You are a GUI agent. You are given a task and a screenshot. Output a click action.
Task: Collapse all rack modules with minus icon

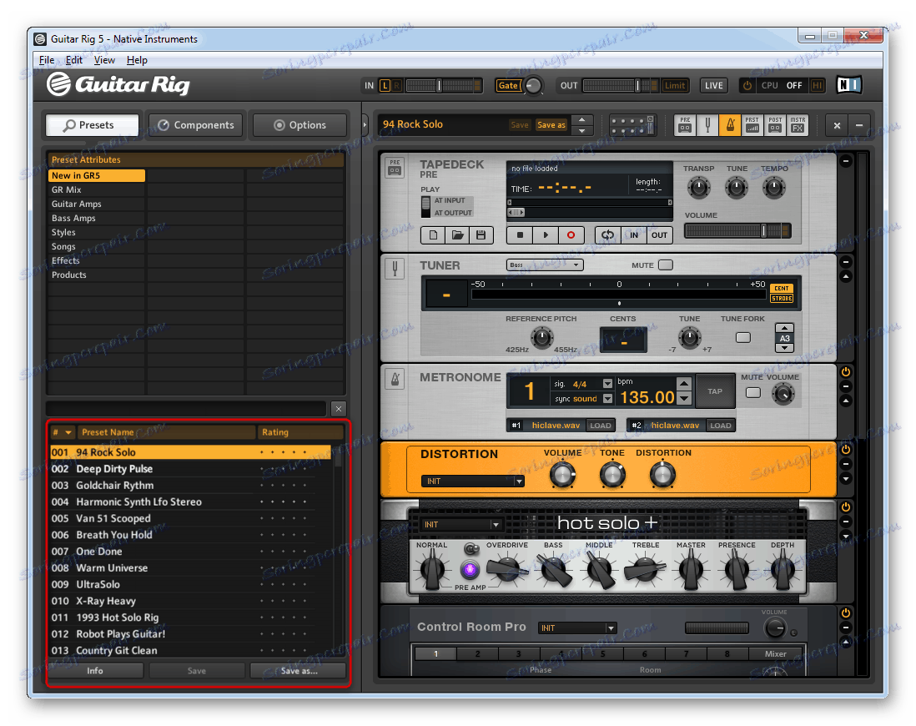click(858, 125)
